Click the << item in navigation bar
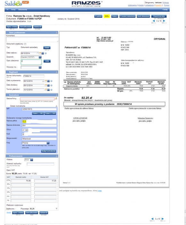This screenshot has width=186, height=225. click(7, 10)
